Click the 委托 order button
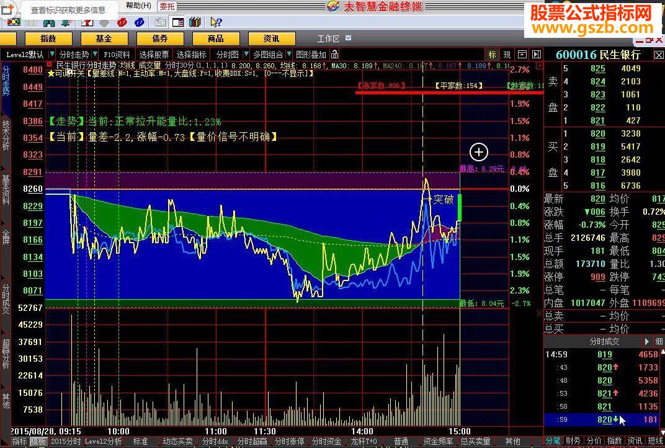Screen dimensions: 665x448 pyautogui.click(x=167, y=6)
